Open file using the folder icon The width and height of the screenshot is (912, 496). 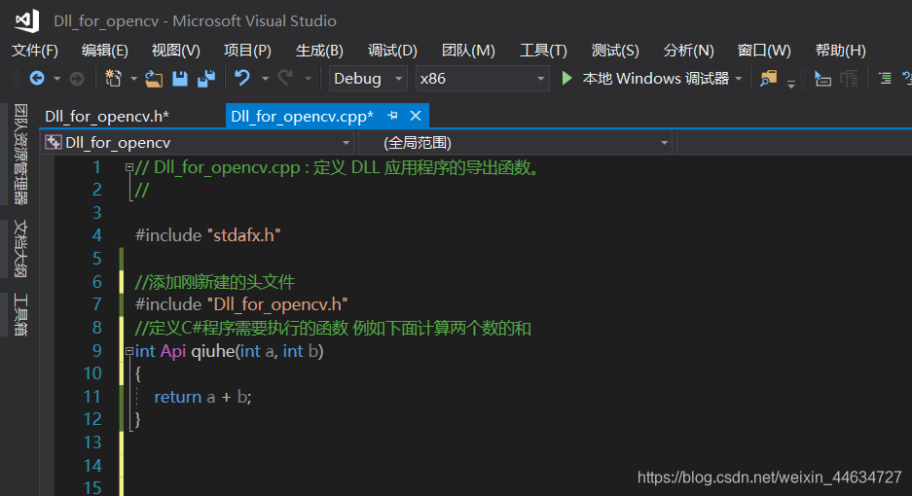pos(154,79)
